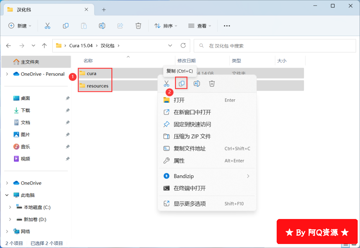Expand the address bar history dropdown
360x248 pixels.
point(170,45)
